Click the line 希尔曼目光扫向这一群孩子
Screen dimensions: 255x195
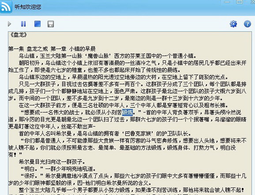coord(52,162)
